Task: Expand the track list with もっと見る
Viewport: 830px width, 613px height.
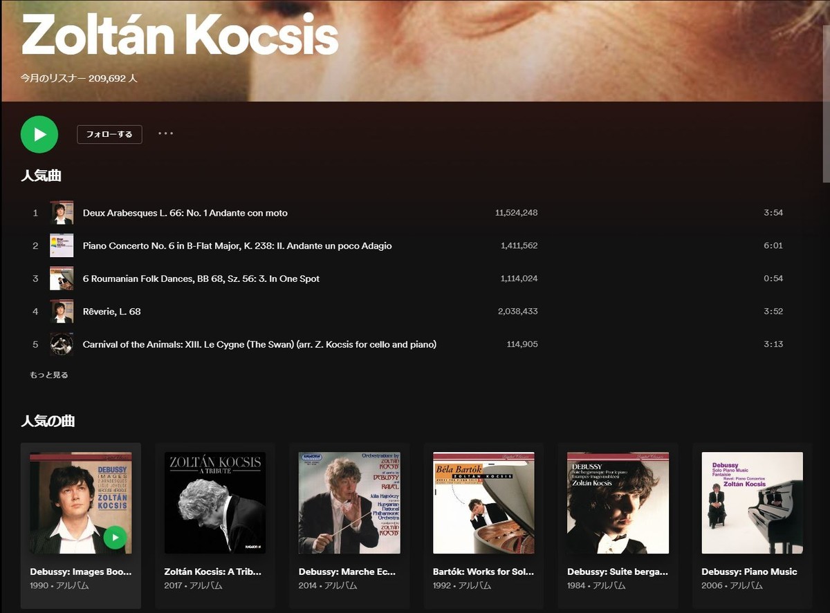Action: pos(49,375)
